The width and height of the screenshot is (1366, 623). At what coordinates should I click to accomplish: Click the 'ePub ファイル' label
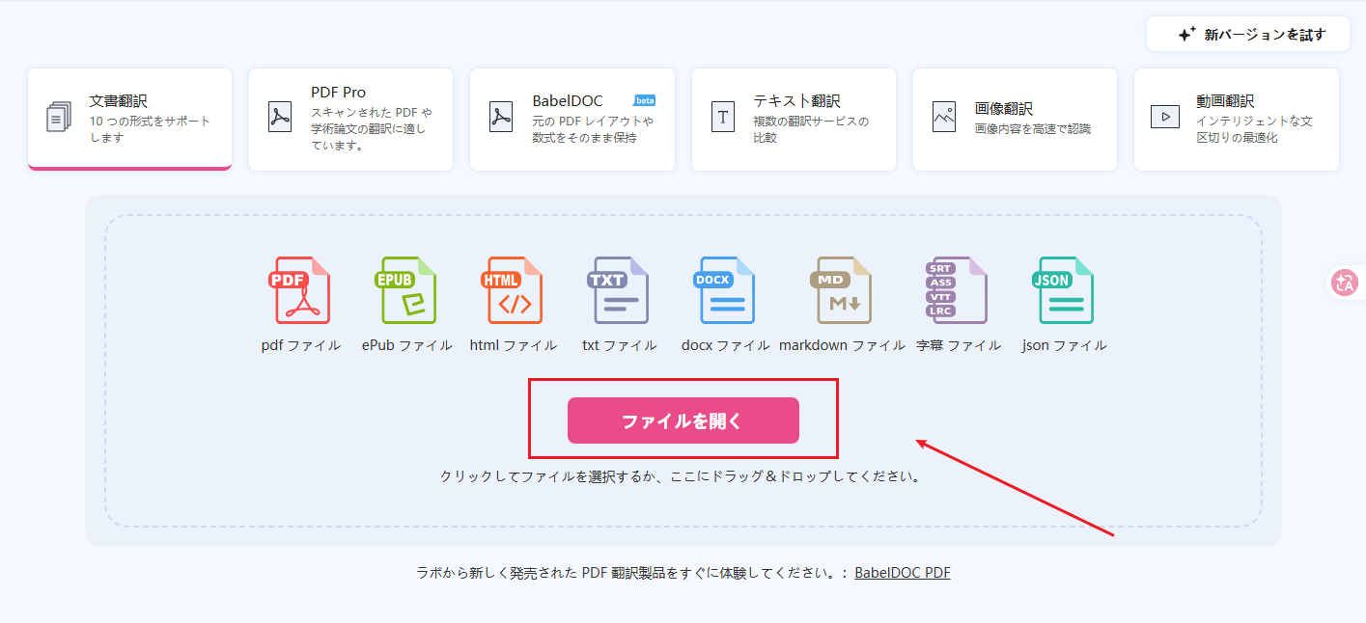406,345
